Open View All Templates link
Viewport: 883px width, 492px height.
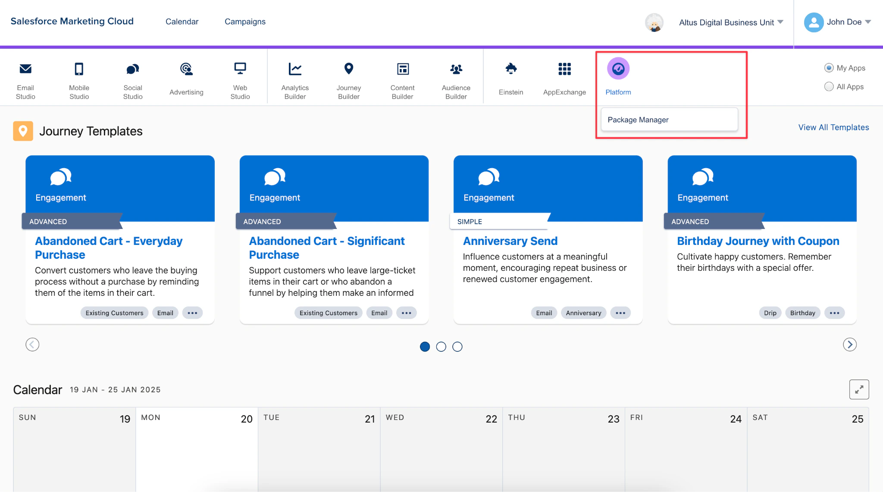click(833, 127)
